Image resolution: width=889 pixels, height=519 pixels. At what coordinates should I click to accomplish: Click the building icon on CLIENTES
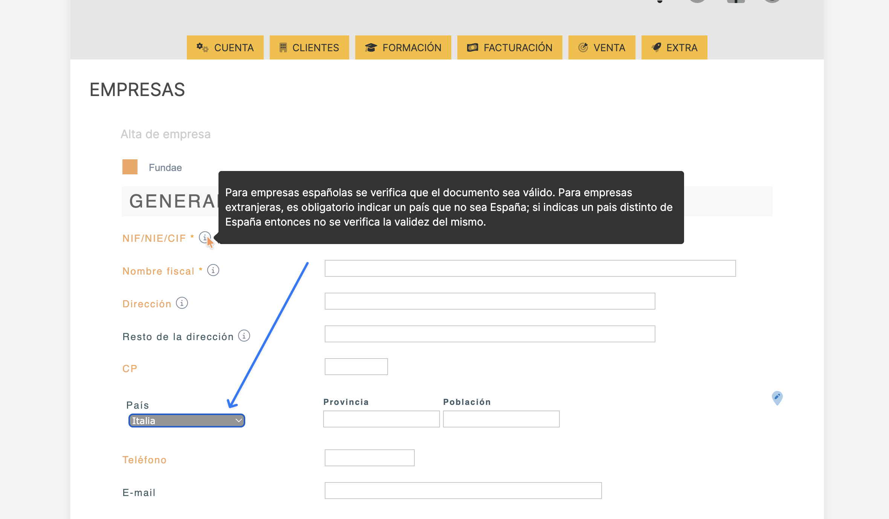pyautogui.click(x=283, y=47)
